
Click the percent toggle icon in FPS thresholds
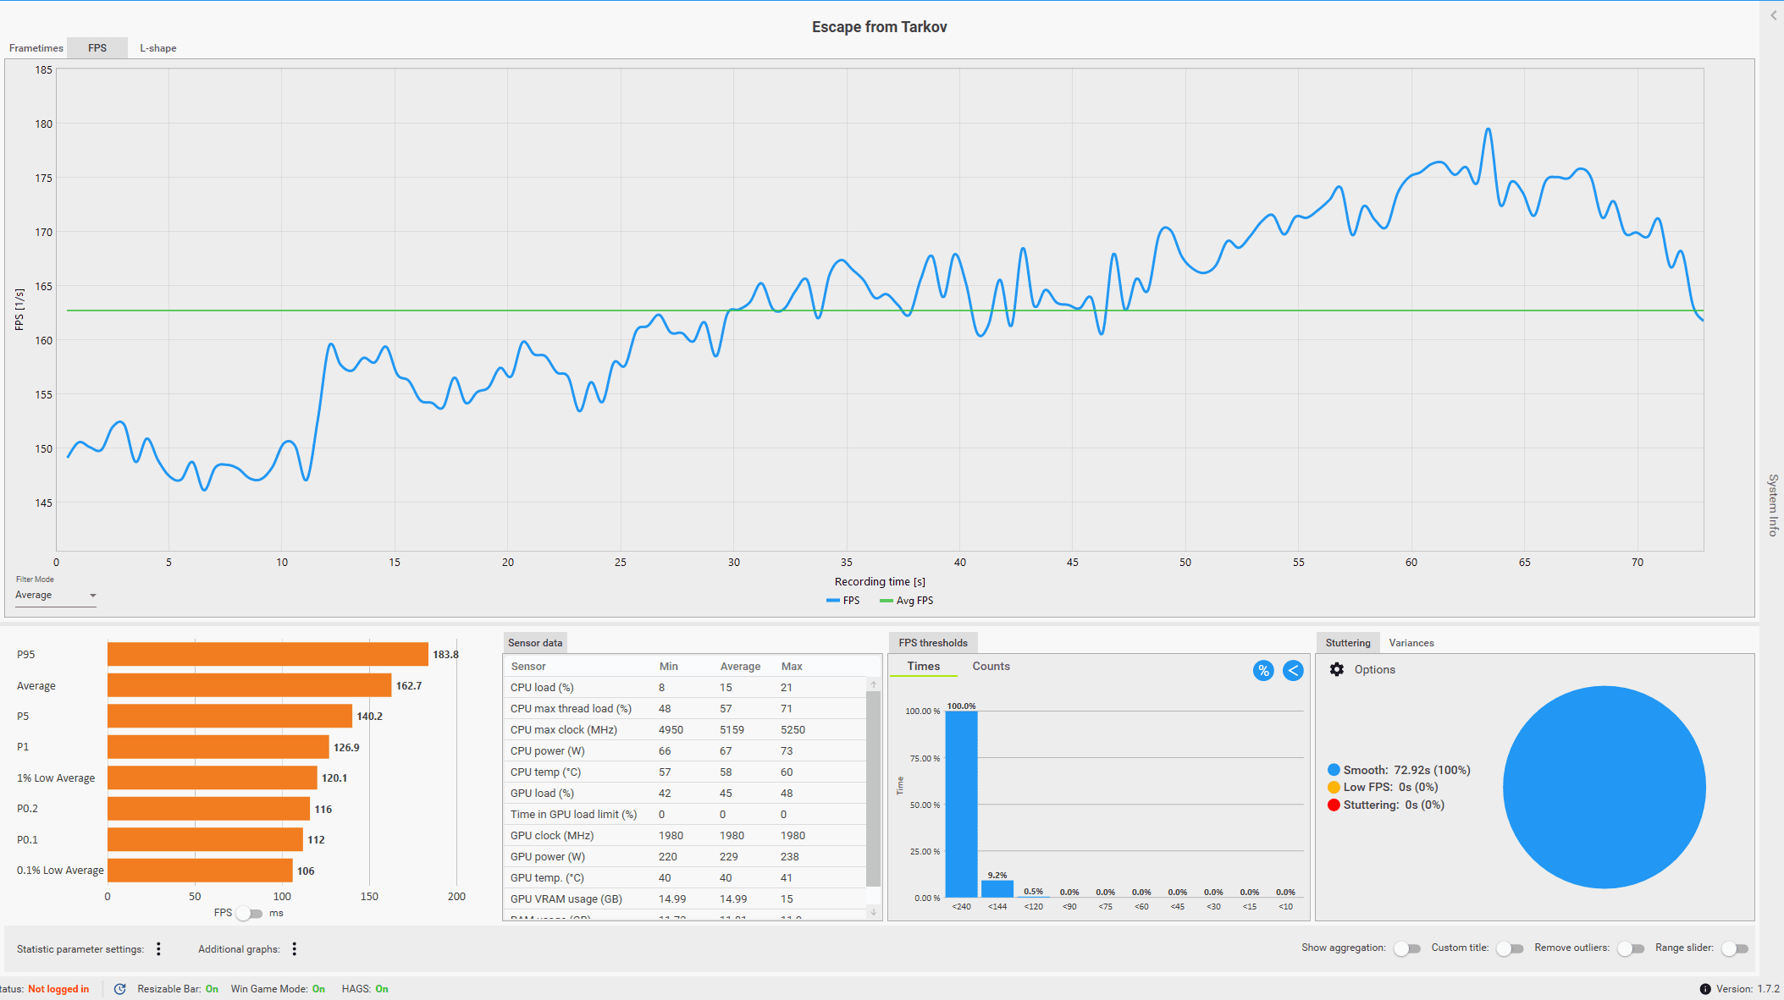1263,671
